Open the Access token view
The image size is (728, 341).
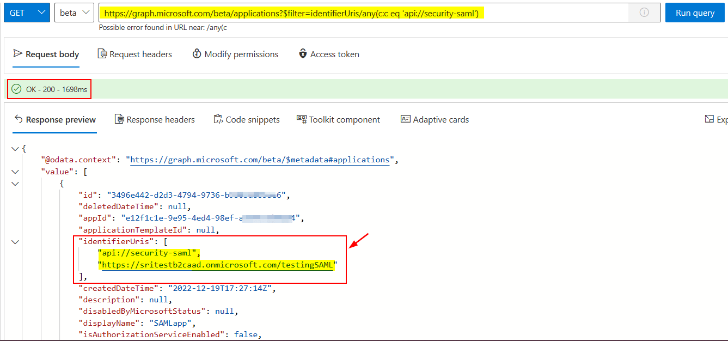tap(328, 53)
